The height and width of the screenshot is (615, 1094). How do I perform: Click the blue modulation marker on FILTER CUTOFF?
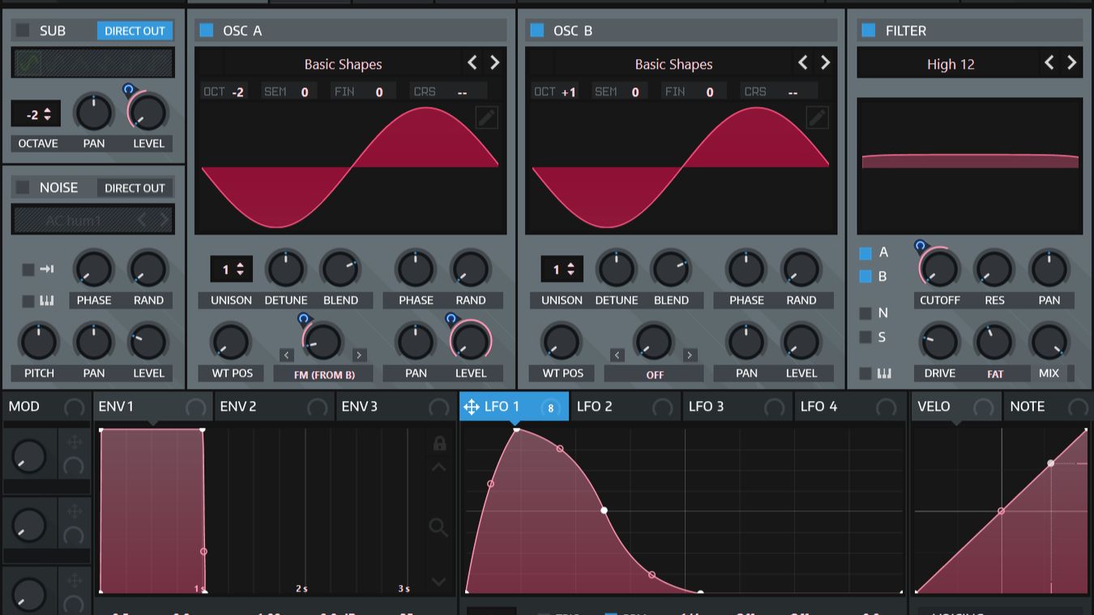tap(920, 246)
